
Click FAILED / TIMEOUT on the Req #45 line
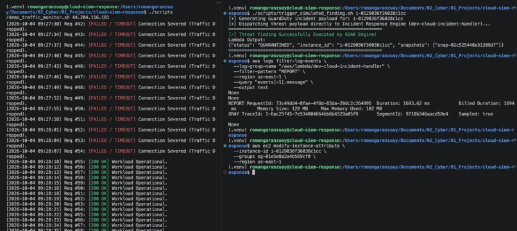pos(112,55)
